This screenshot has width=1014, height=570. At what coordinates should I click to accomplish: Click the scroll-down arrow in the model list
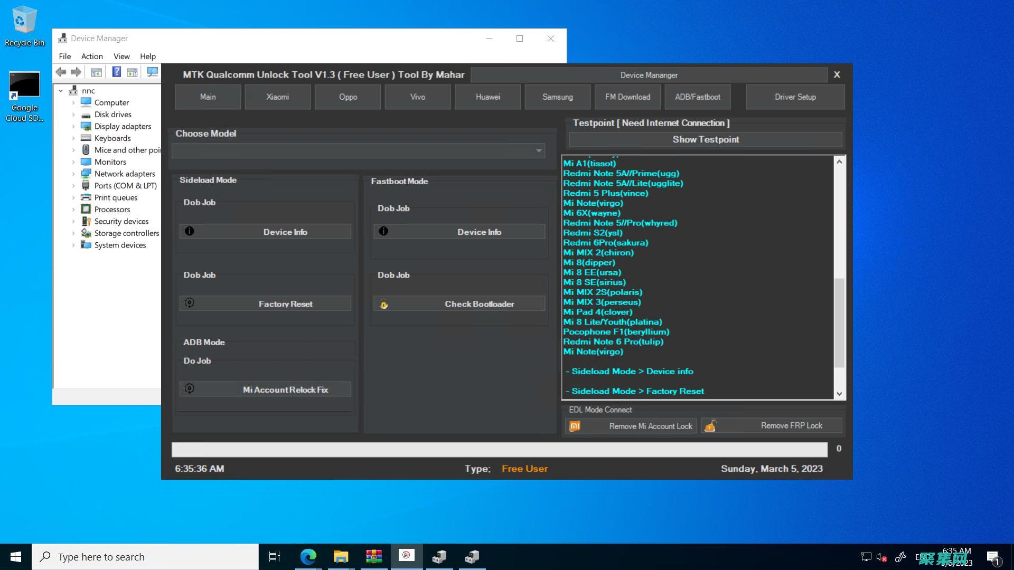tap(839, 394)
